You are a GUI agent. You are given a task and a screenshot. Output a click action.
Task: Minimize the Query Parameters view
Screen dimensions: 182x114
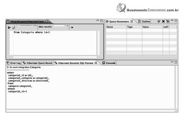172,20
